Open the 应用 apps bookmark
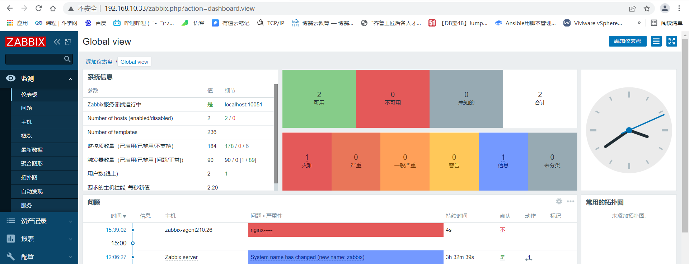Image resolution: width=689 pixels, height=264 pixels. point(17,23)
